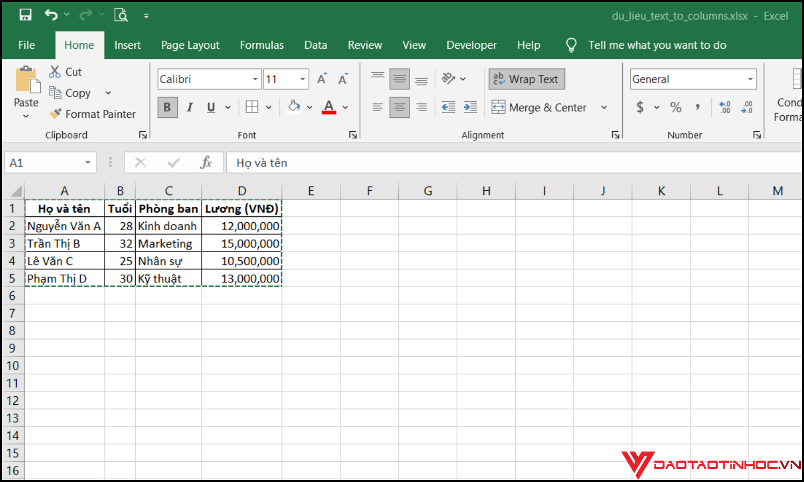Click the Cut button

click(65, 72)
